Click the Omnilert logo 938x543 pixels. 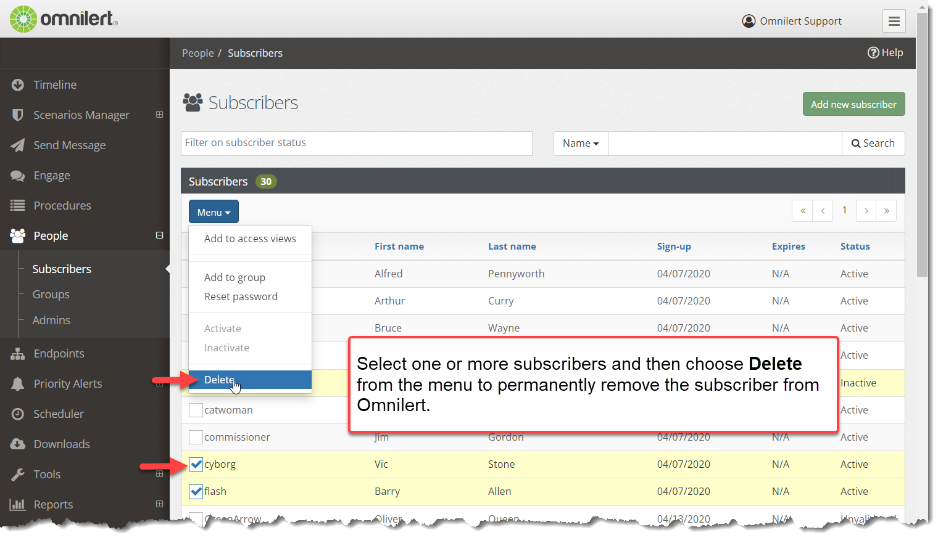64,19
